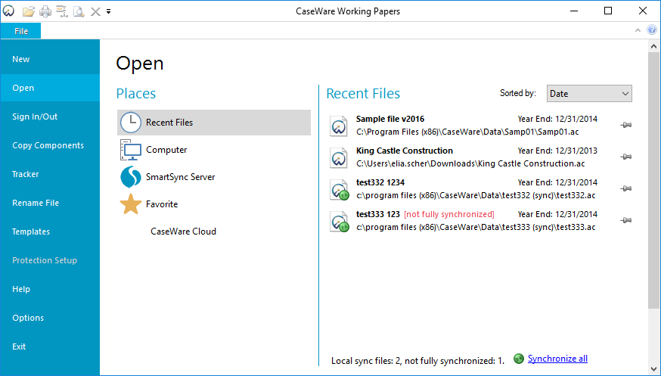Click the Recent Files clock icon
Image resolution: width=661 pixels, height=376 pixels.
tap(131, 123)
